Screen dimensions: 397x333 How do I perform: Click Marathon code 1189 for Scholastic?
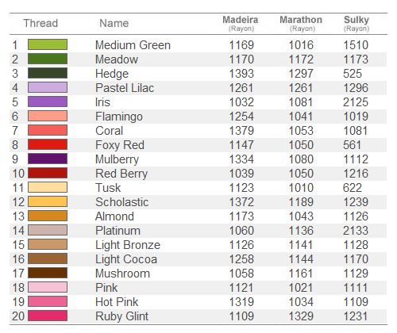pos(301,202)
